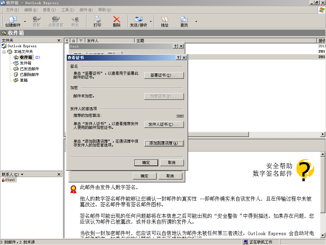Click the Outlook Express title bar icon
This screenshot has height=245, width=326.
tap(3, 3)
